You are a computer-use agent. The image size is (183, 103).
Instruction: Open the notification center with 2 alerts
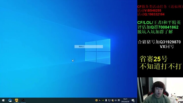coord(133,100)
